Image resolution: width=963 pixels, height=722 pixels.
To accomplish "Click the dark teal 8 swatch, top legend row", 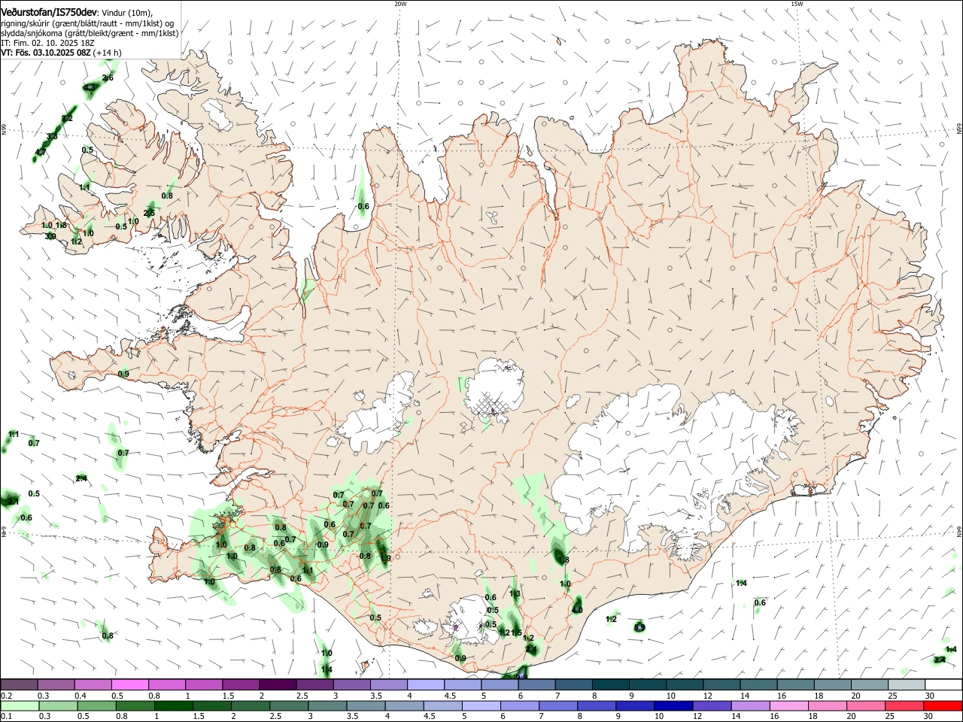I will (610, 685).
